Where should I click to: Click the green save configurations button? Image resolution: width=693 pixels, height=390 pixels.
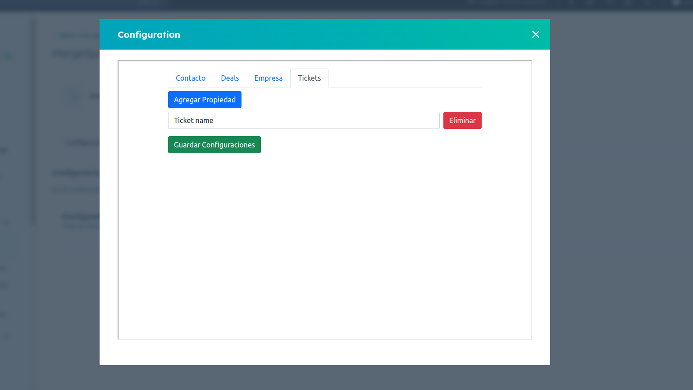214,145
